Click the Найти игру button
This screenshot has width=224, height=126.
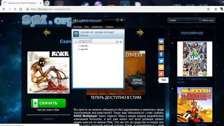coord(208,20)
